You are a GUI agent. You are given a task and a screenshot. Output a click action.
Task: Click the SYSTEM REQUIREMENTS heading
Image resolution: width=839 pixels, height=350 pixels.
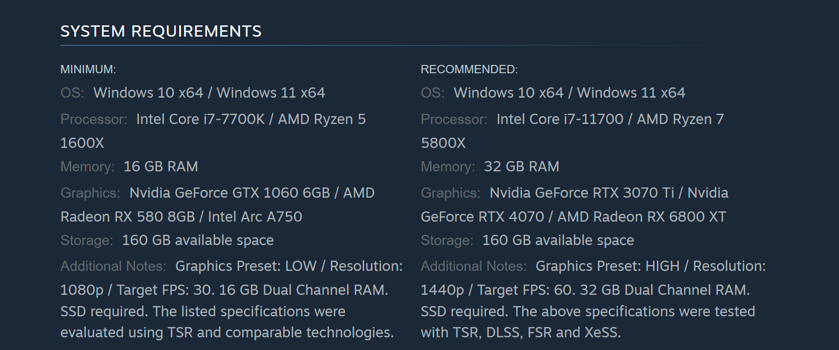(x=161, y=31)
